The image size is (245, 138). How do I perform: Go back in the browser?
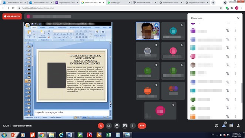tap(3, 8)
